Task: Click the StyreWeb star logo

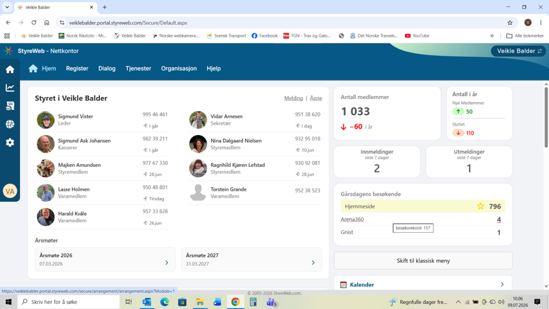Action: point(8,51)
